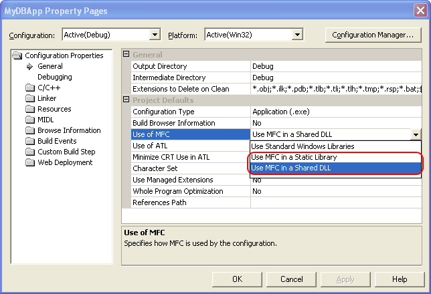This screenshot has width=431, height=294.
Task: Click the Use of MFC dropdown arrow
Action: [x=416, y=134]
